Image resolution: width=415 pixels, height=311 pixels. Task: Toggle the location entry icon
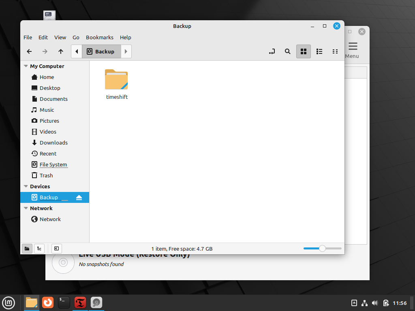coord(272,51)
